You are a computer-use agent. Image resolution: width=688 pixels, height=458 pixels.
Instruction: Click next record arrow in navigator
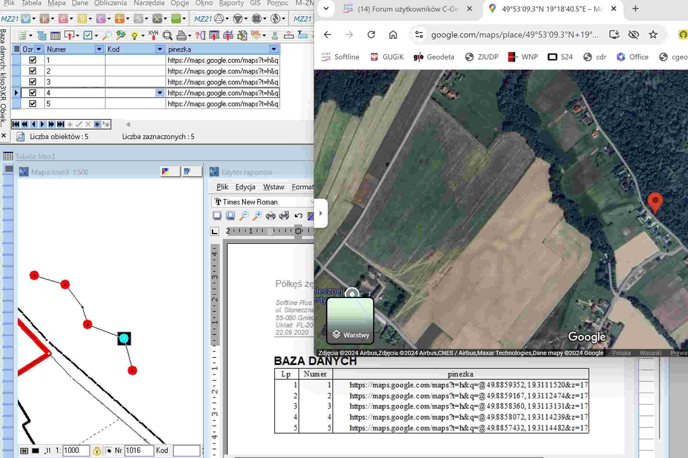pos(42,124)
